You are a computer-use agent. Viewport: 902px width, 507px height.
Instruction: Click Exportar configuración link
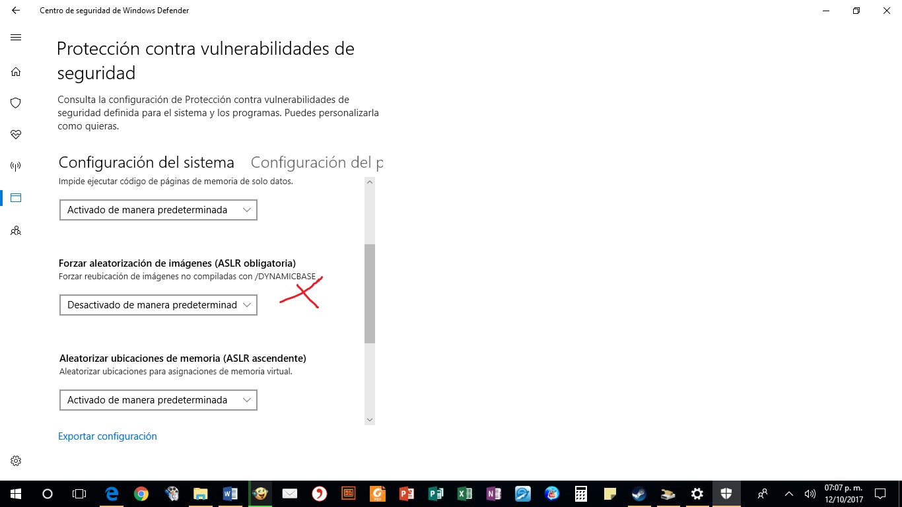pos(108,436)
